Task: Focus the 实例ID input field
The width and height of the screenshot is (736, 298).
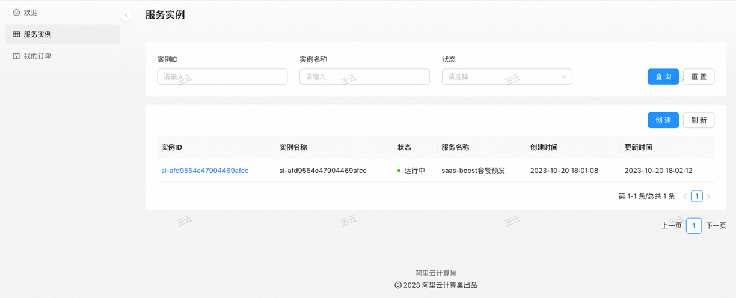Action: (222, 77)
